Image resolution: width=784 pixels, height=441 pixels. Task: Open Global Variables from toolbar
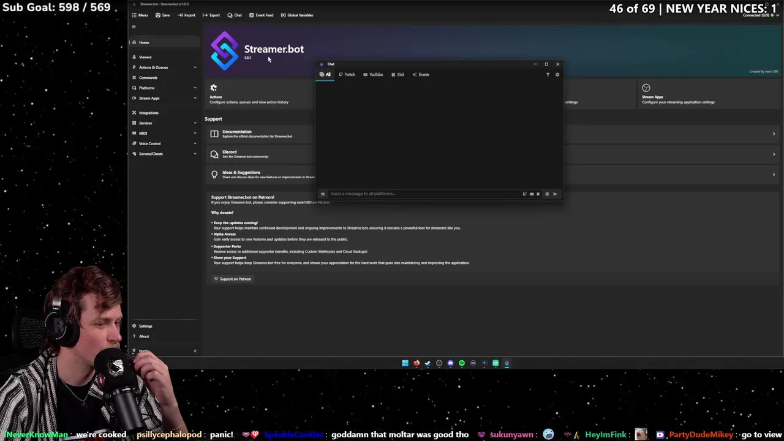tap(297, 15)
